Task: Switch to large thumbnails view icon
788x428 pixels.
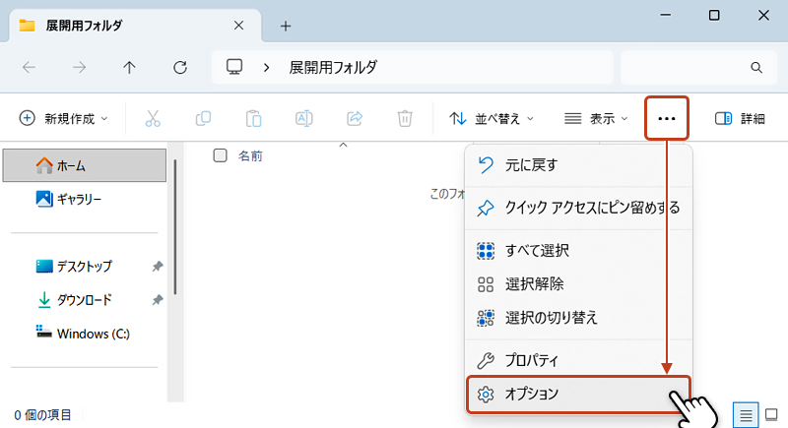Action: (771, 415)
